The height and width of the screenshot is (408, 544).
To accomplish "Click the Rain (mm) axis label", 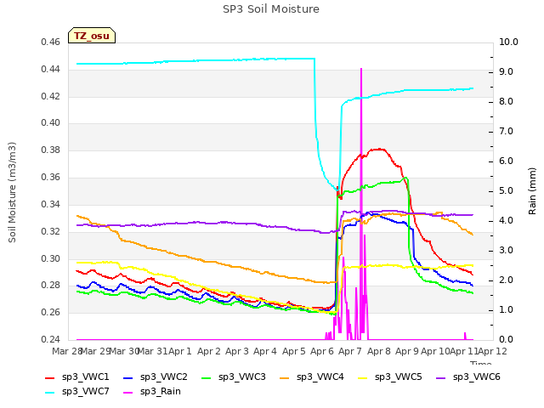I will point(532,191).
